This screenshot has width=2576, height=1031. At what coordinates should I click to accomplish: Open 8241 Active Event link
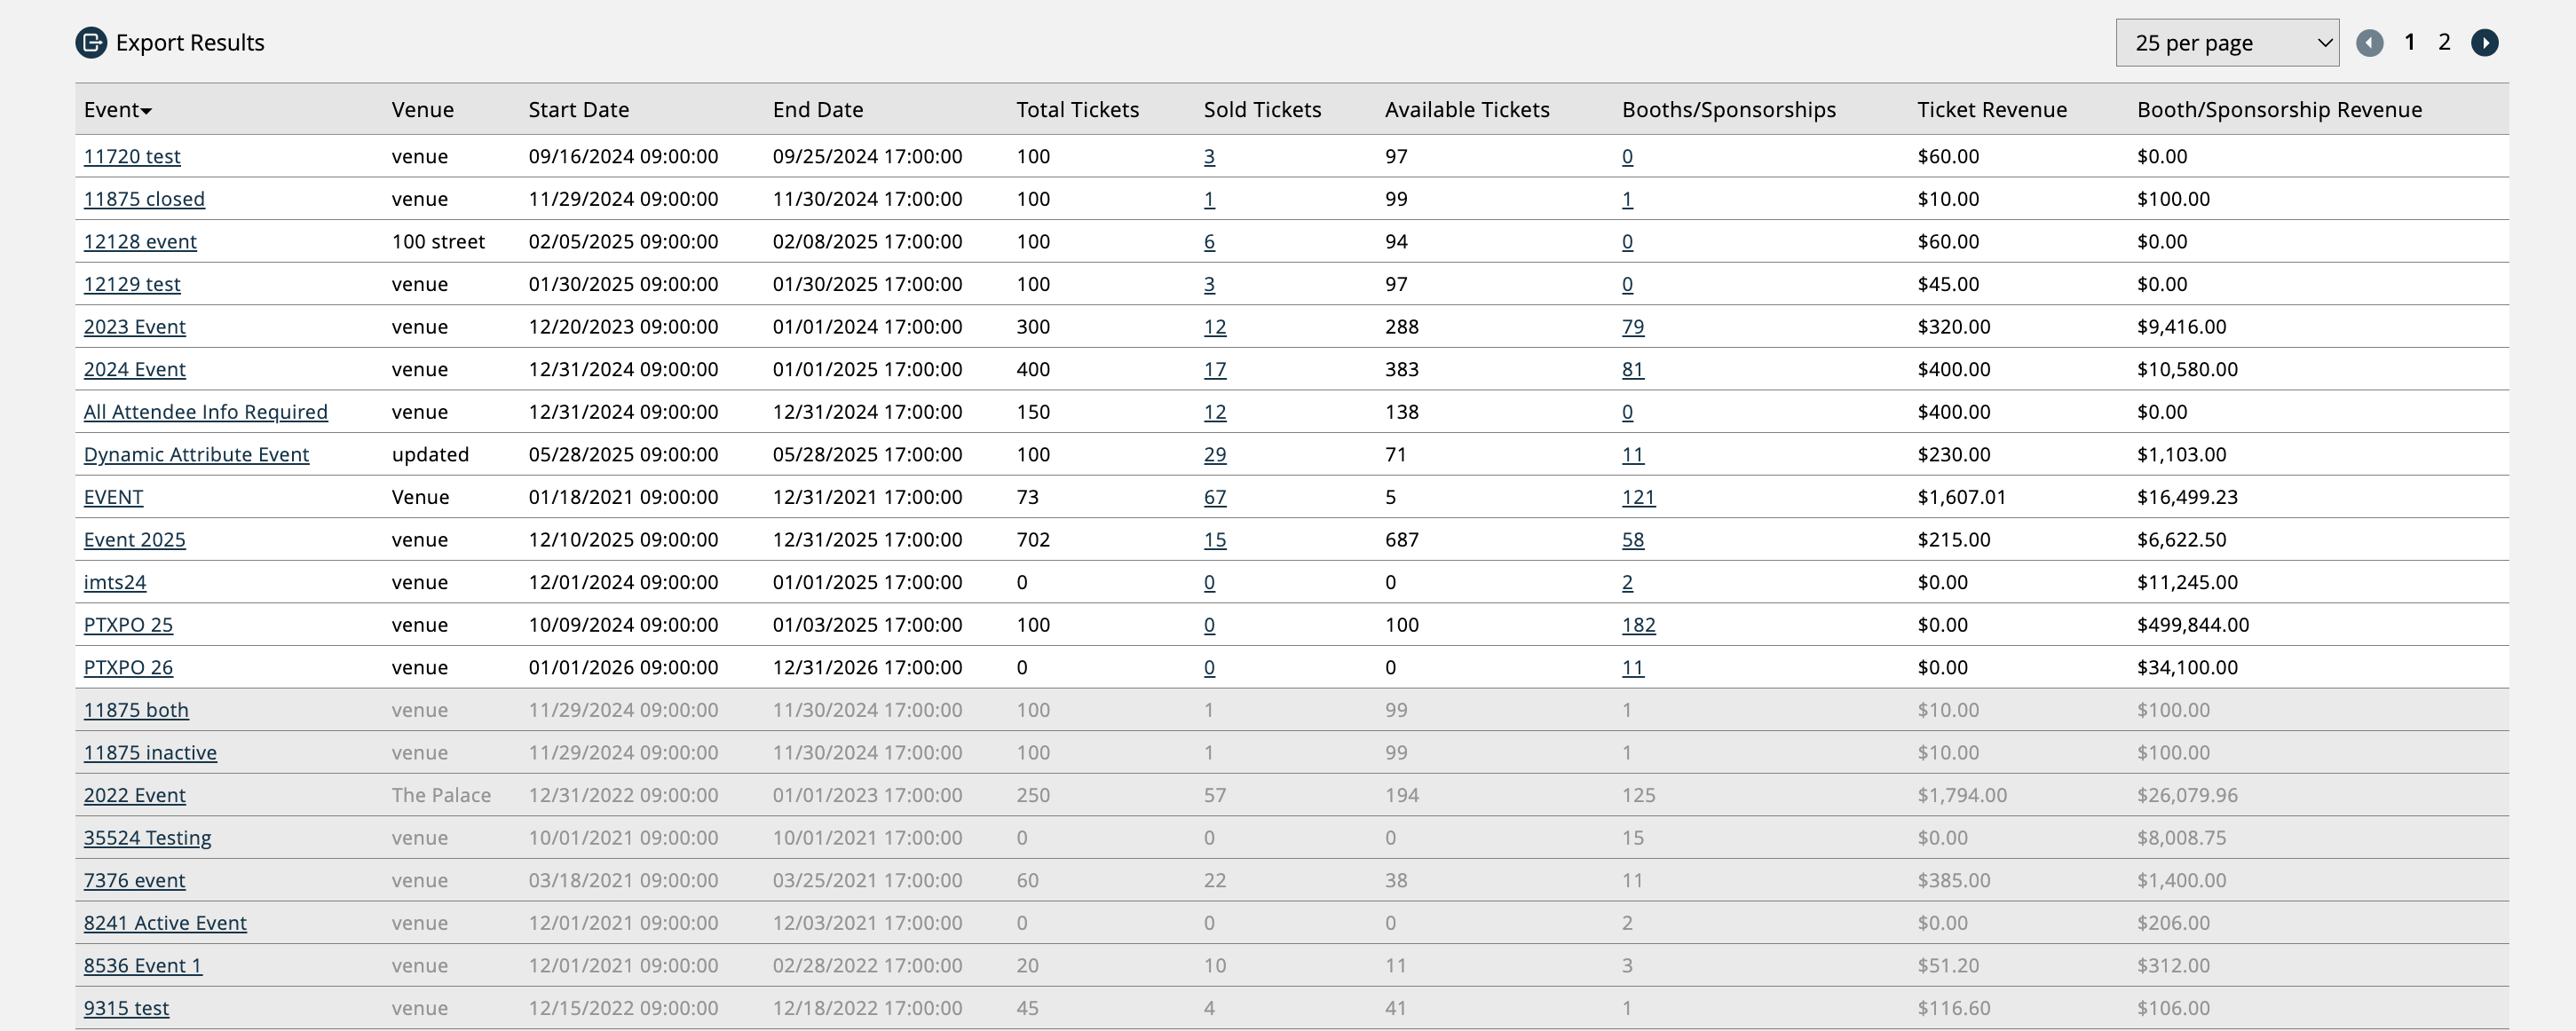click(x=165, y=923)
